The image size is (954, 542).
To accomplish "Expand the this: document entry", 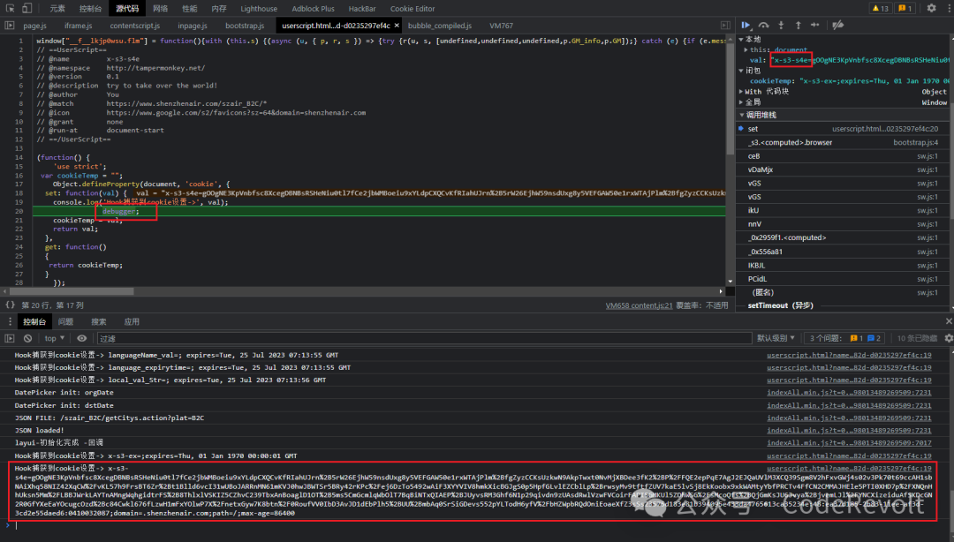I will [746, 50].
